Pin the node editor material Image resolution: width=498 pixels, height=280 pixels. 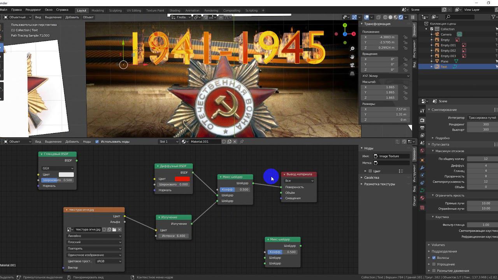coord(242,142)
